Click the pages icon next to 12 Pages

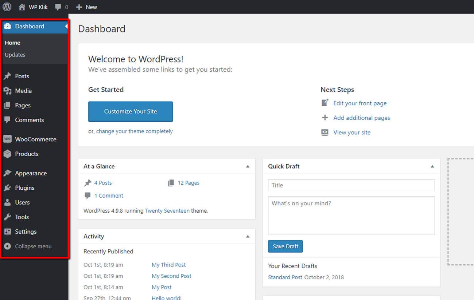coord(171,183)
